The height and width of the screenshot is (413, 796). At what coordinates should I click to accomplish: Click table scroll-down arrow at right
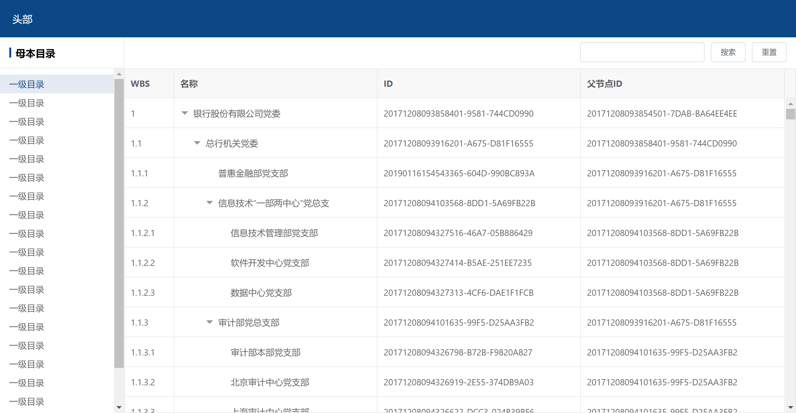pyautogui.click(x=790, y=407)
